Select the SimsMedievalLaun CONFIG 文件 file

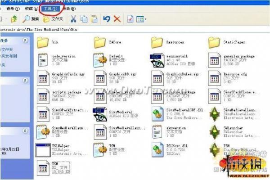(x=119, y=132)
